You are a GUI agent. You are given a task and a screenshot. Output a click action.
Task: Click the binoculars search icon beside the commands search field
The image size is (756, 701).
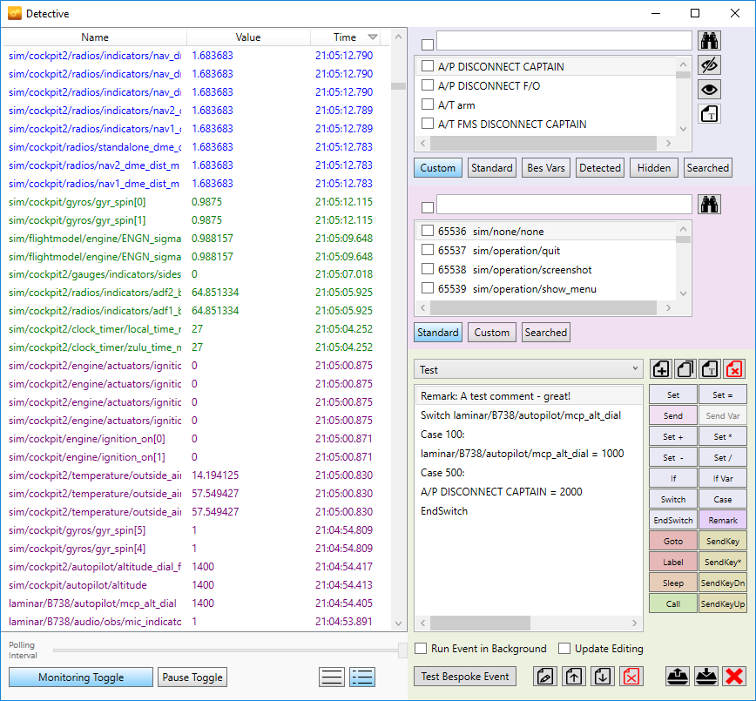tap(709, 205)
